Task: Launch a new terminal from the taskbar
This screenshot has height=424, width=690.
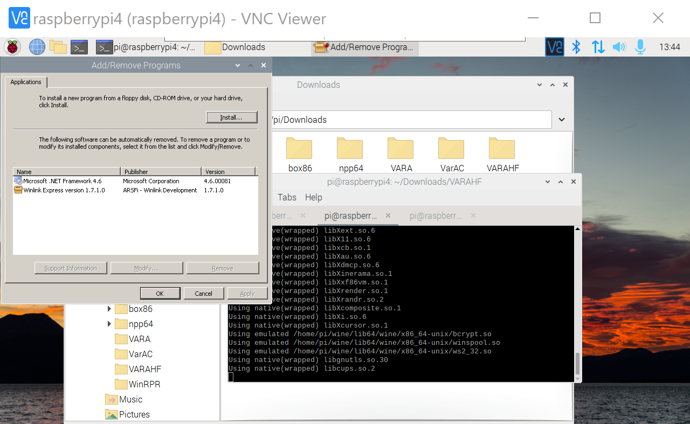Action: [79, 47]
